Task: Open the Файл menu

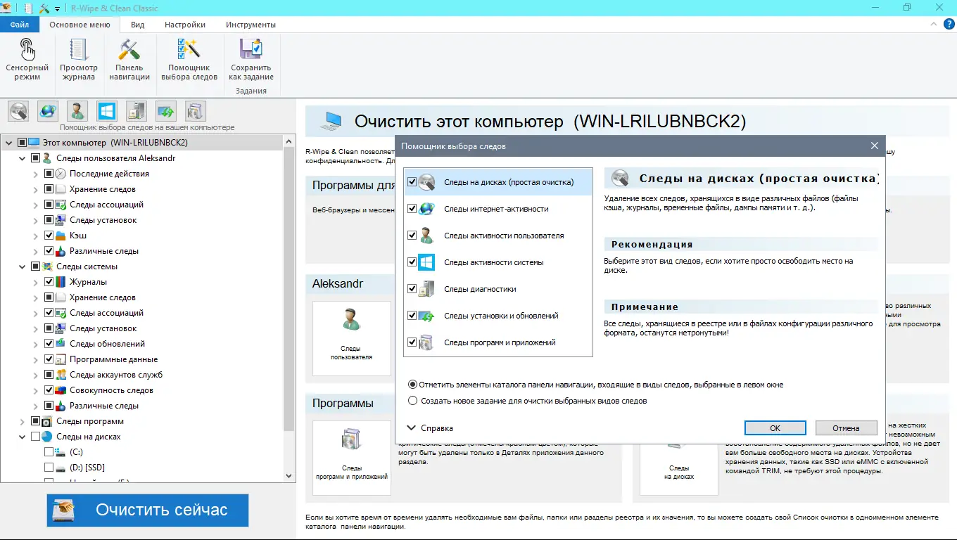Action: point(19,24)
